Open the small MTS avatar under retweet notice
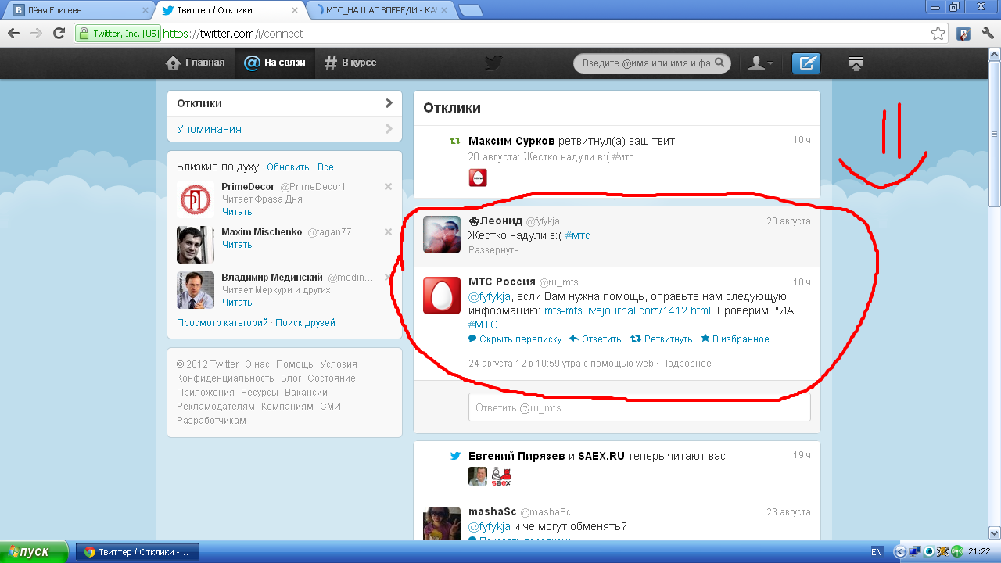1001x563 pixels. coord(477,178)
